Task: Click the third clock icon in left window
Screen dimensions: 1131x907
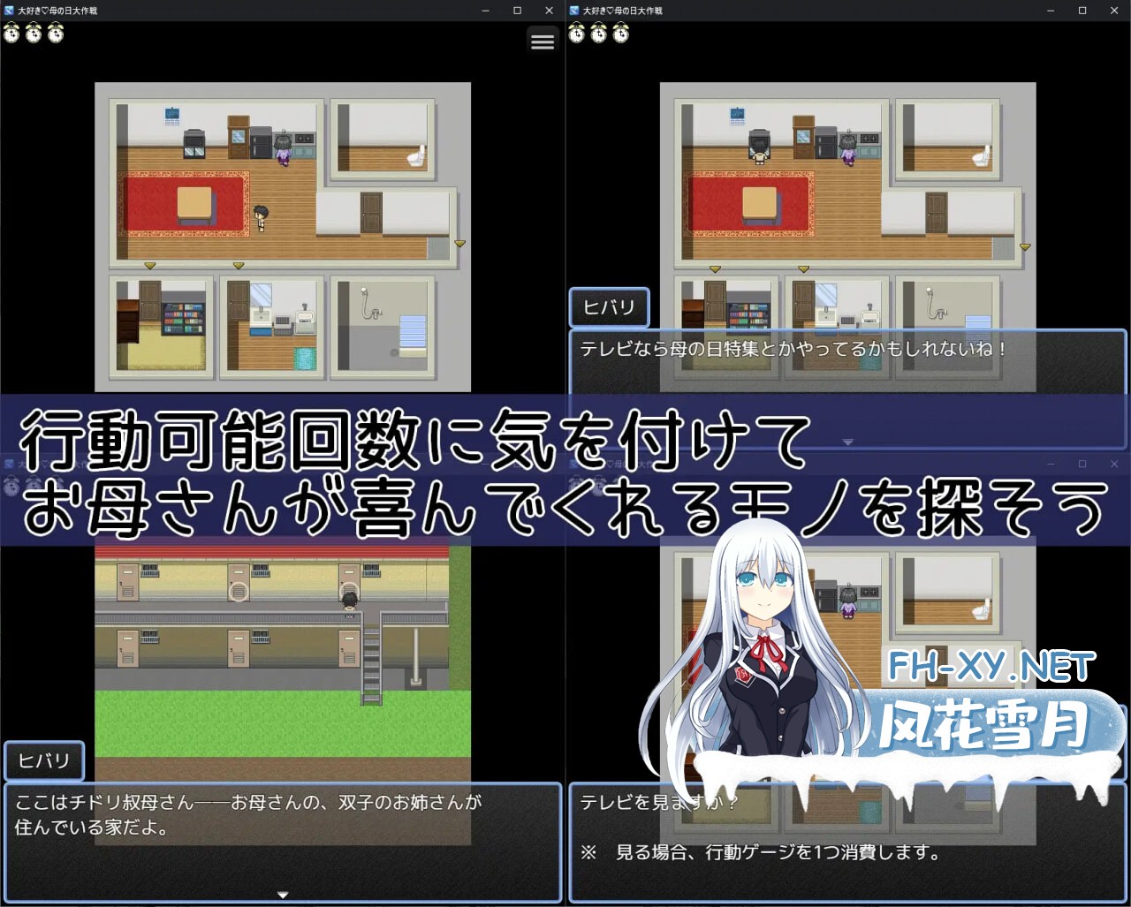Action: click(x=56, y=34)
